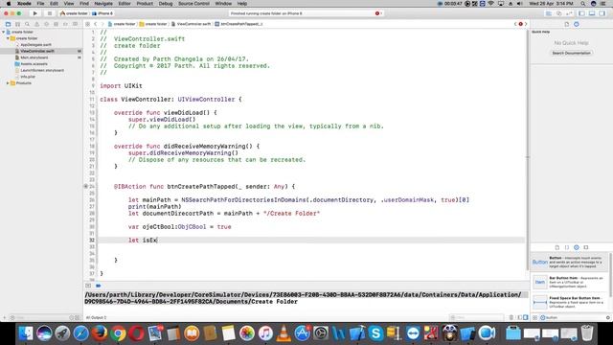Screen dimensions: 613x345
Task: Open the Report navigator icon
Action: [75, 24]
